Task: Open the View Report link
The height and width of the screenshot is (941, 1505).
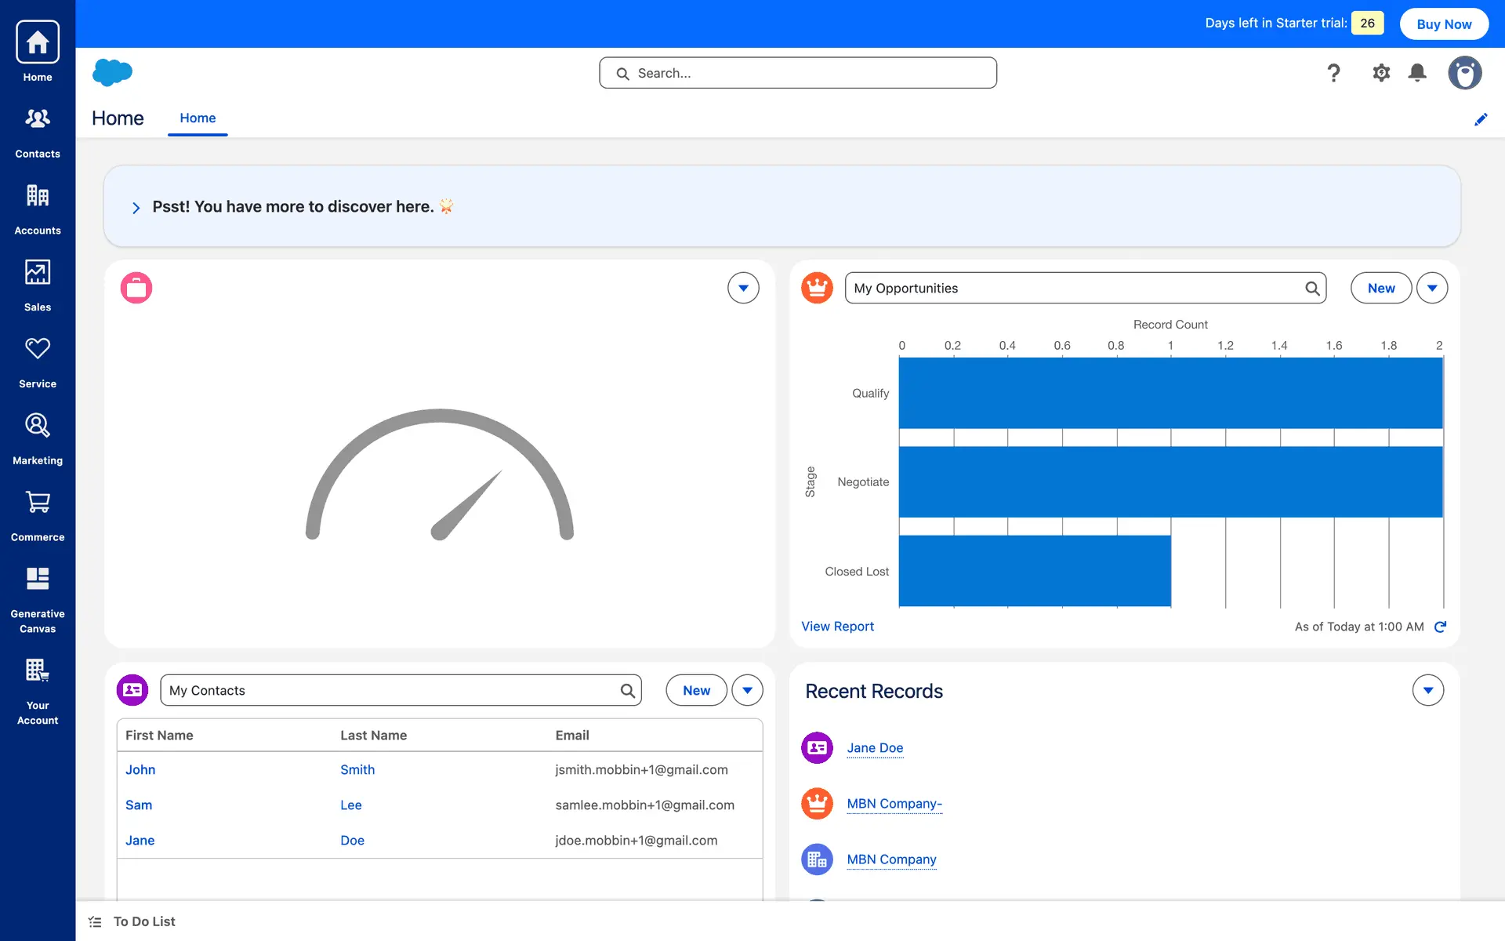Action: pyautogui.click(x=837, y=627)
